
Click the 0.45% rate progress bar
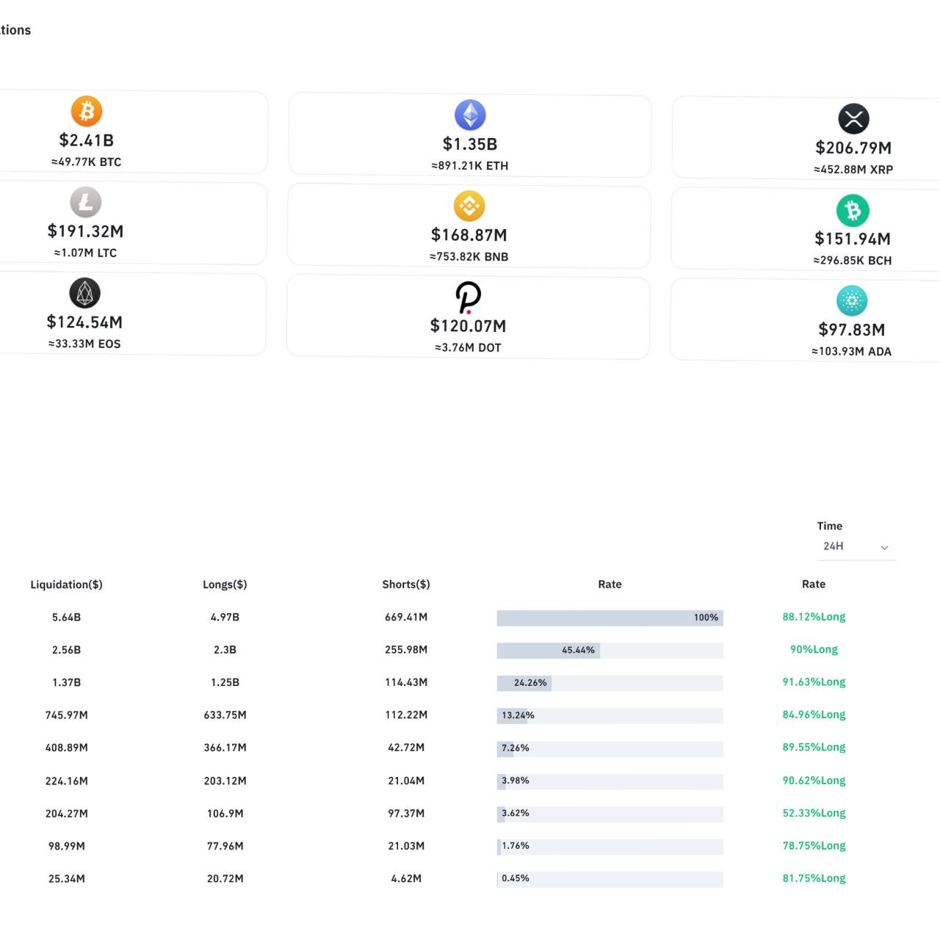click(610, 878)
